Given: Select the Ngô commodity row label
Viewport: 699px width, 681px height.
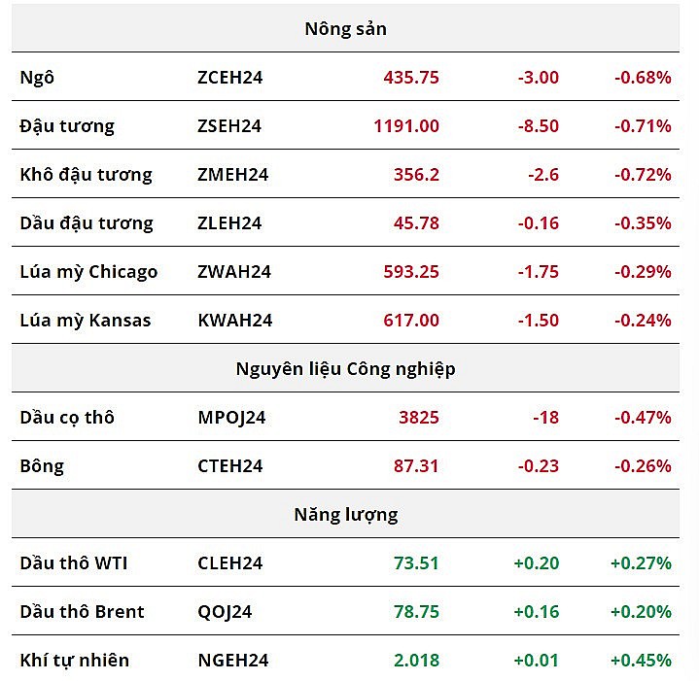Looking at the screenshot, I should click(x=37, y=78).
